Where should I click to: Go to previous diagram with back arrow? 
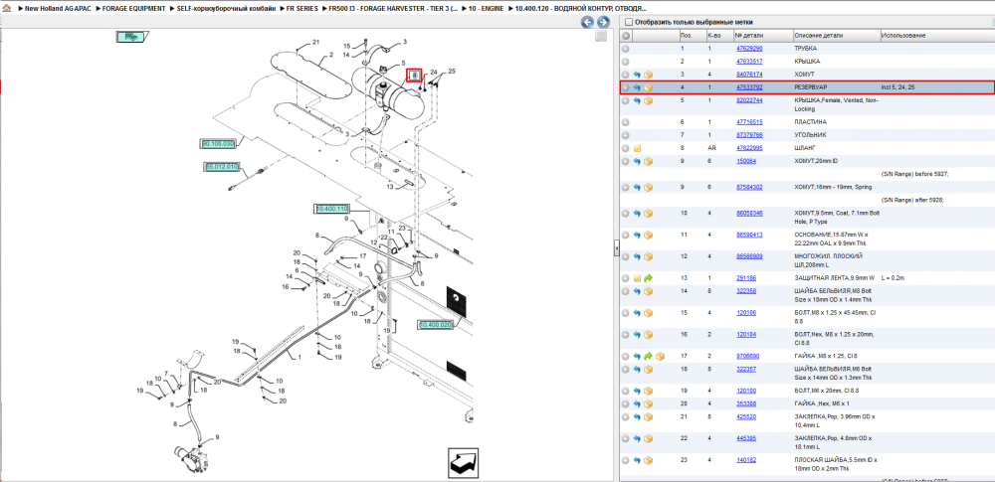tap(587, 22)
